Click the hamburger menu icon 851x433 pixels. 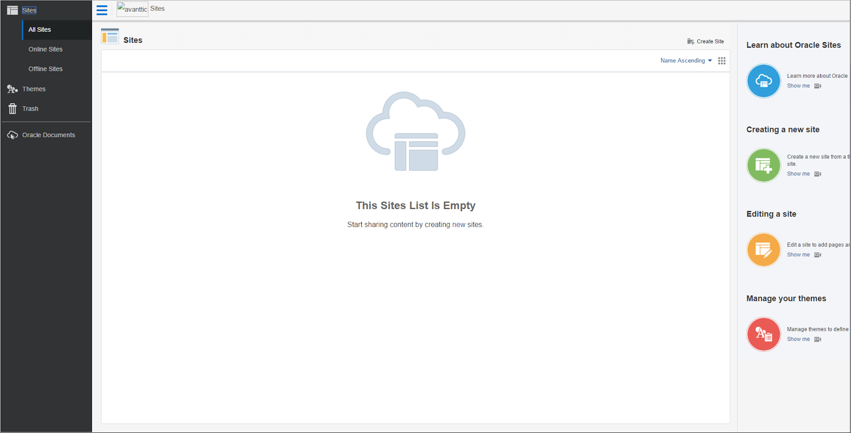pyautogui.click(x=102, y=10)
